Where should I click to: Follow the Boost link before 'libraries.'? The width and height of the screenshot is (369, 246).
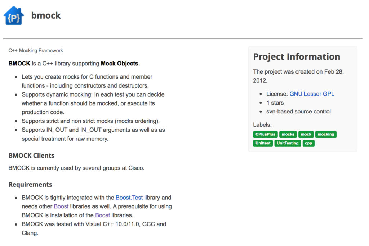point(103,215)
